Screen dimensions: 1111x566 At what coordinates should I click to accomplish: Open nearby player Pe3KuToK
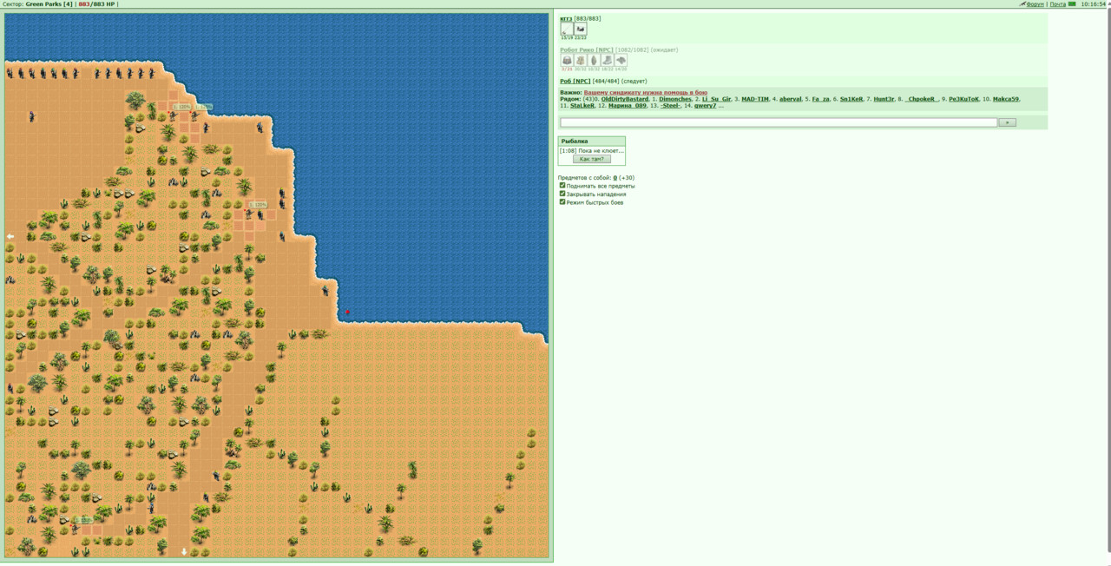pos(963,99)
